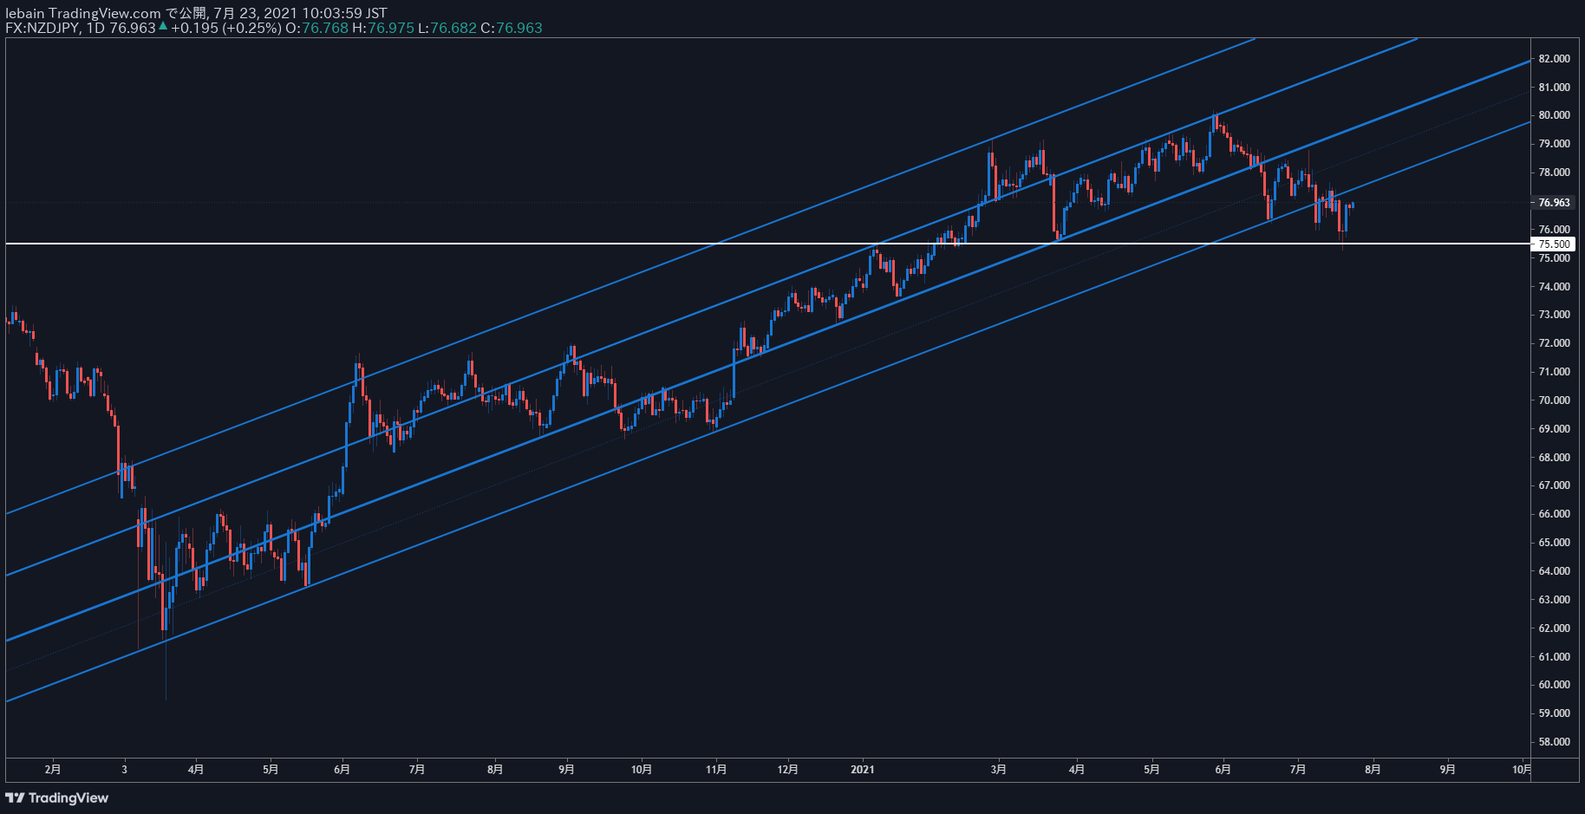Click the 80.000 price axis label
This screenshot has height=814, width=1585.
[1554, 115]
